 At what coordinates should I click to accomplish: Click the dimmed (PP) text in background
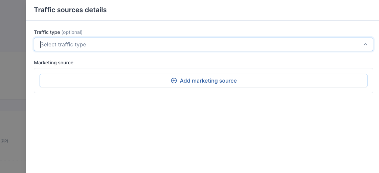[4, 141]
